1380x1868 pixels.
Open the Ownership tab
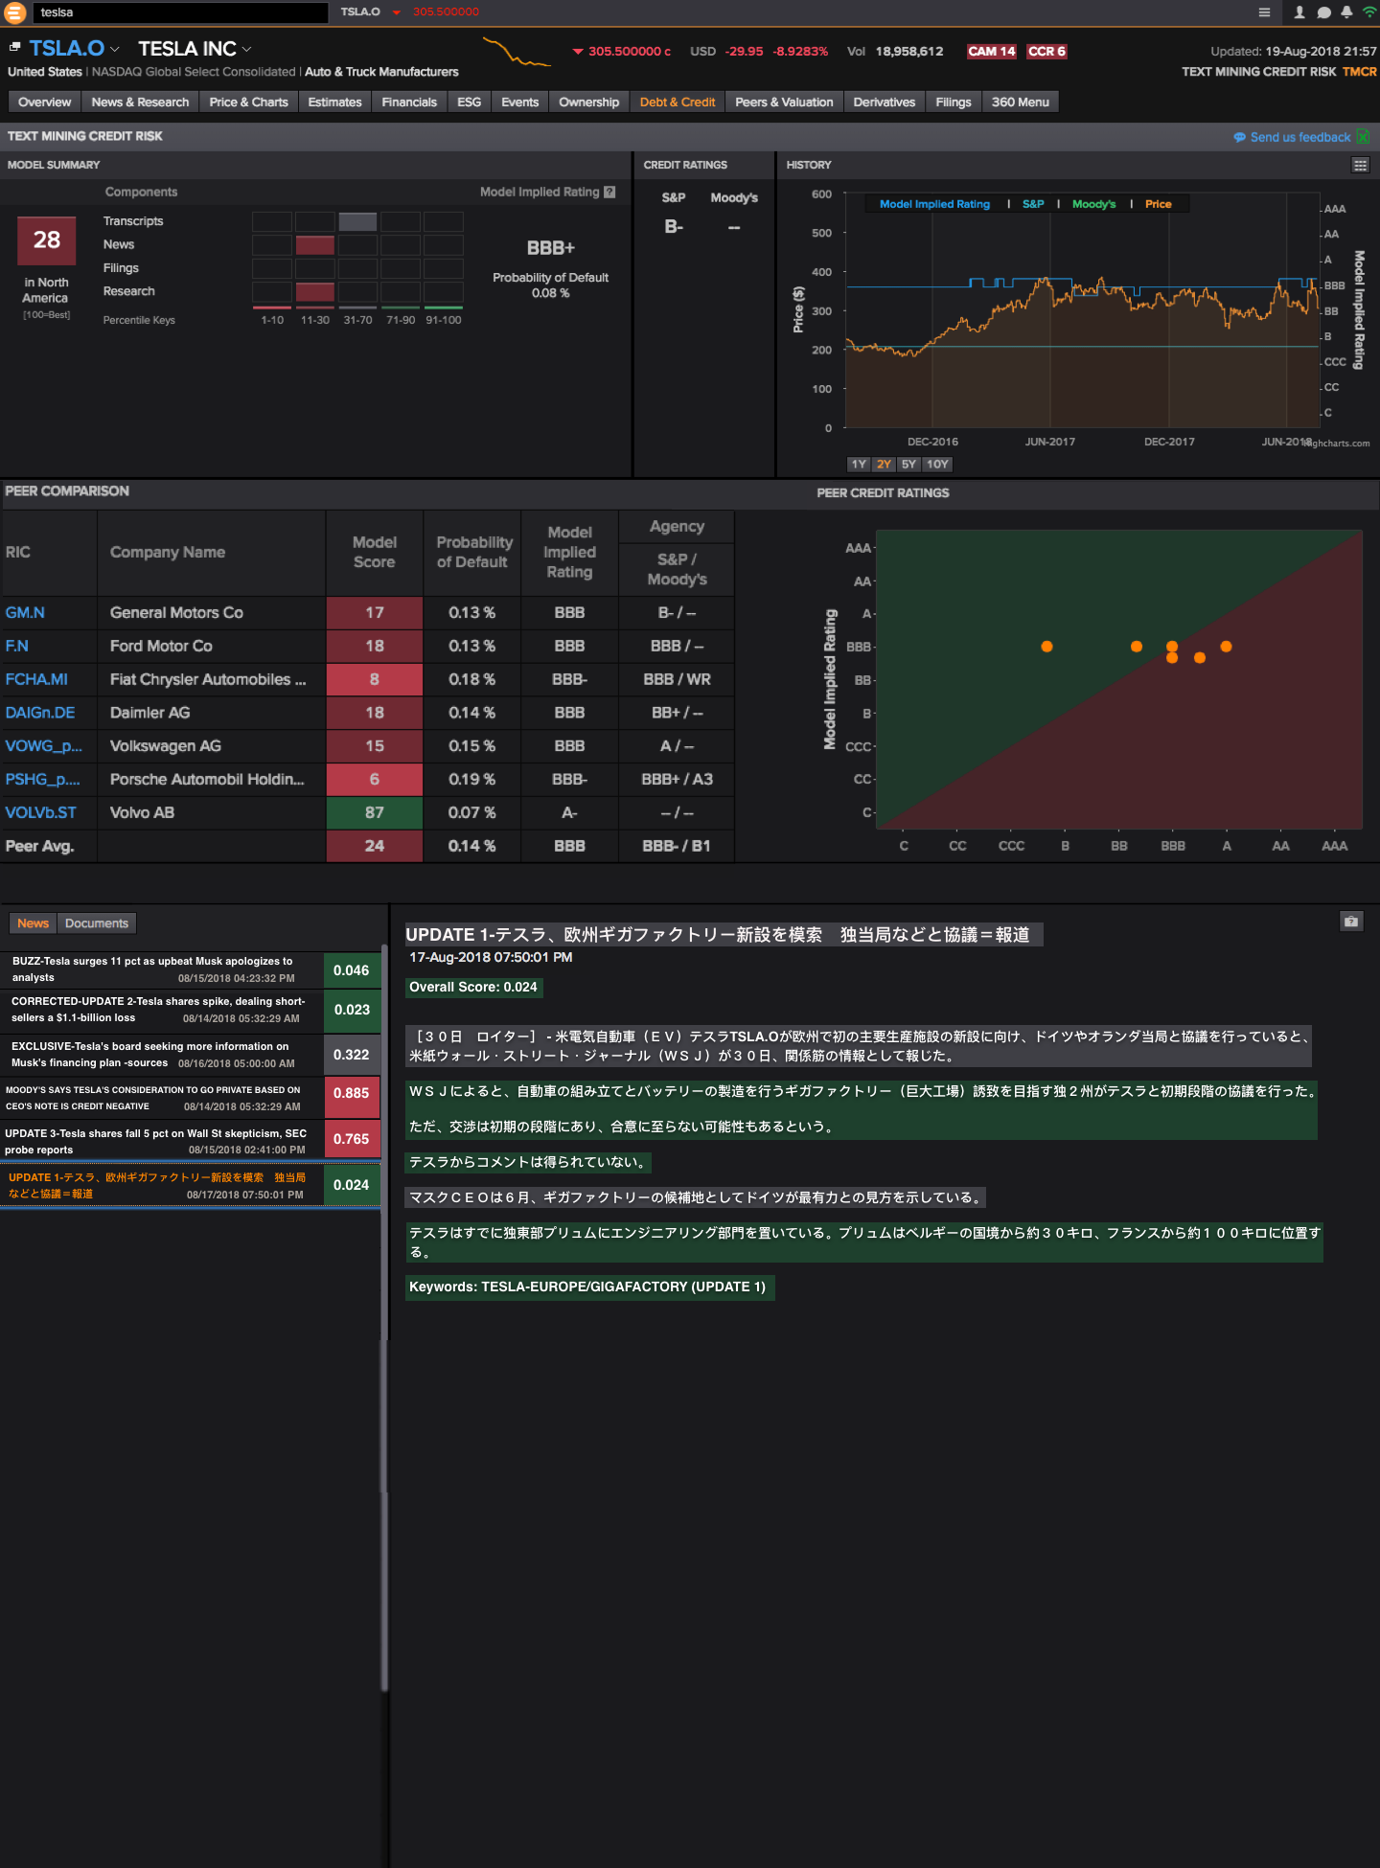point(588,103)
